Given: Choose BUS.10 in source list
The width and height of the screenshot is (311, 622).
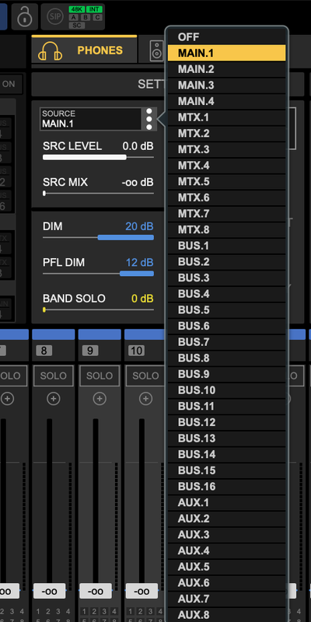Looking at the screenshot, I should (x=226, y=390).
